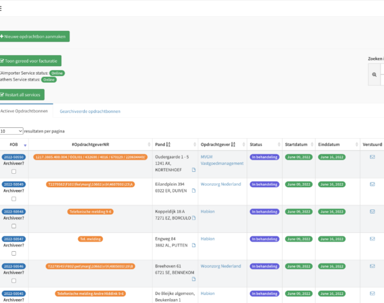Click the Verstuurd column header
The width and height of the screenshot is (384, 303).
tap(372, 145)
